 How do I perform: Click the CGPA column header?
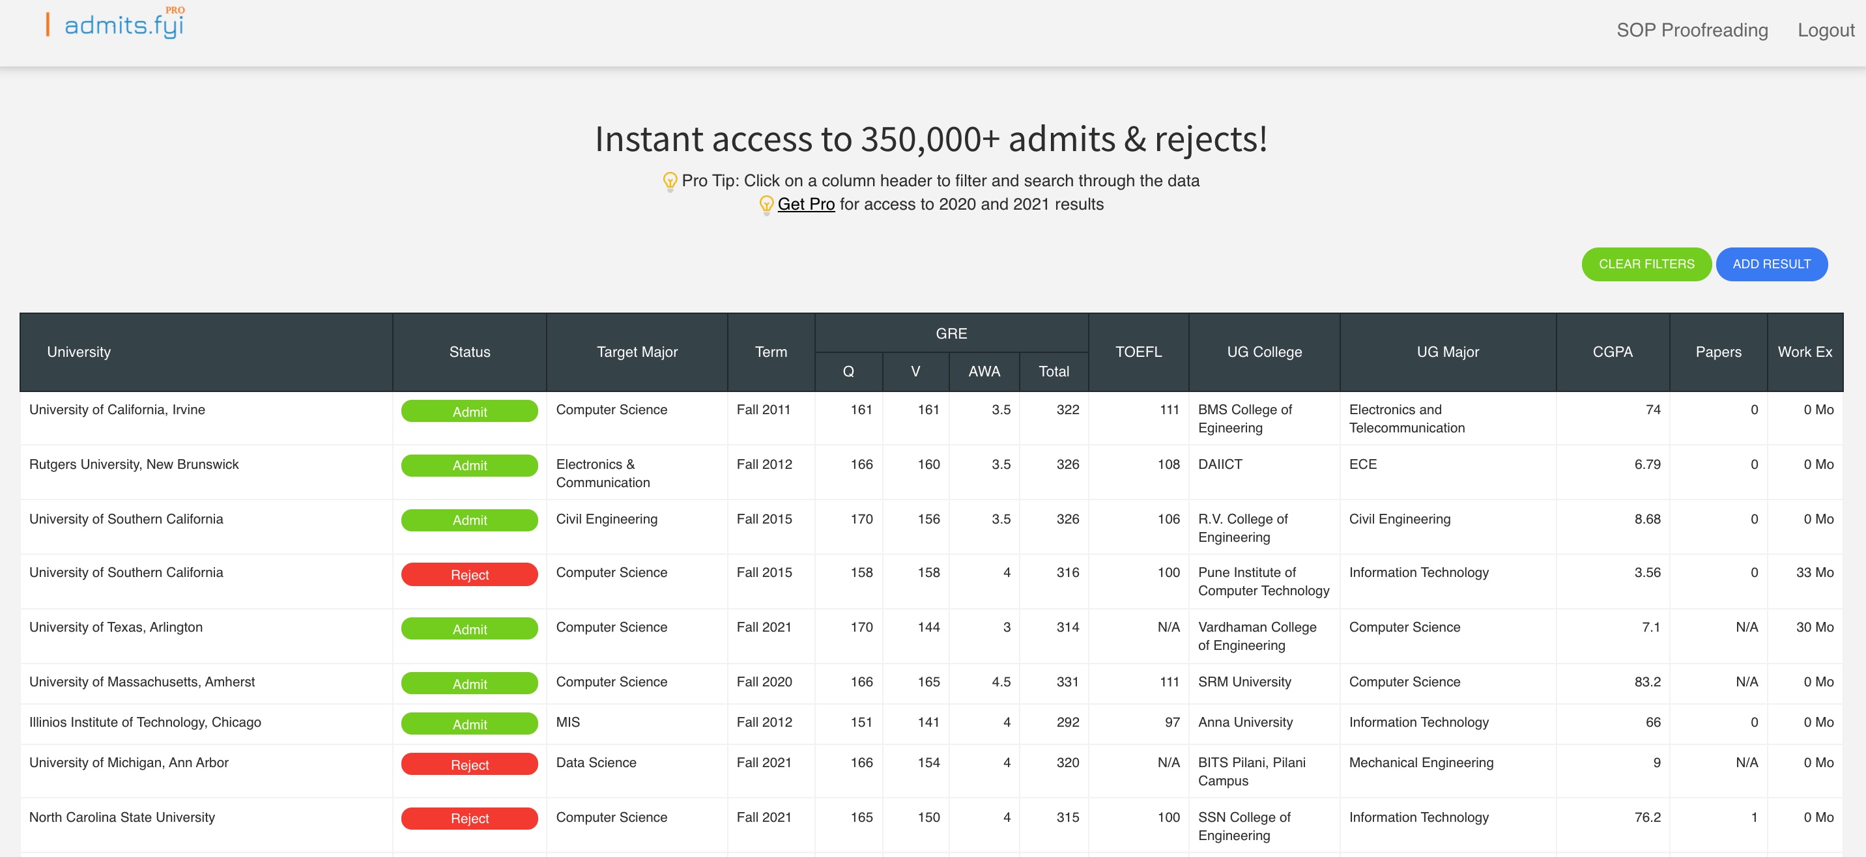[1613, 352]
